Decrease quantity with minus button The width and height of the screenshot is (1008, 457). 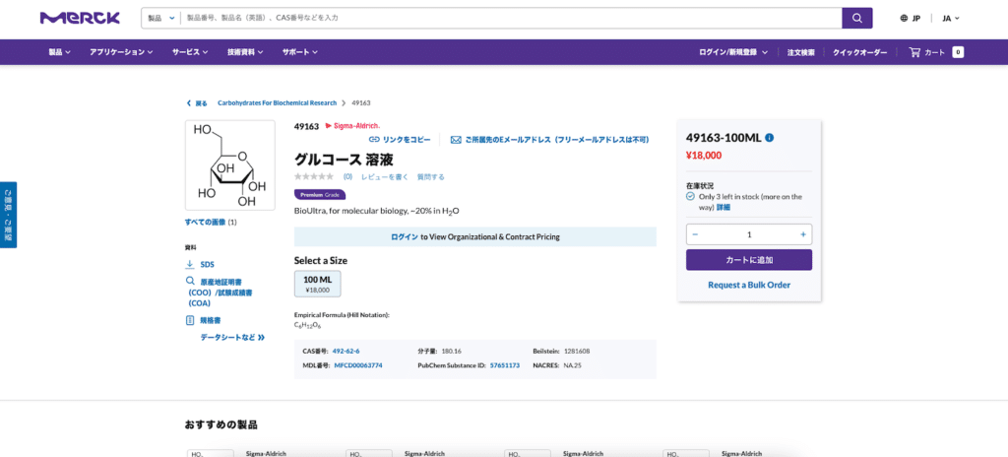coord(695,234)
